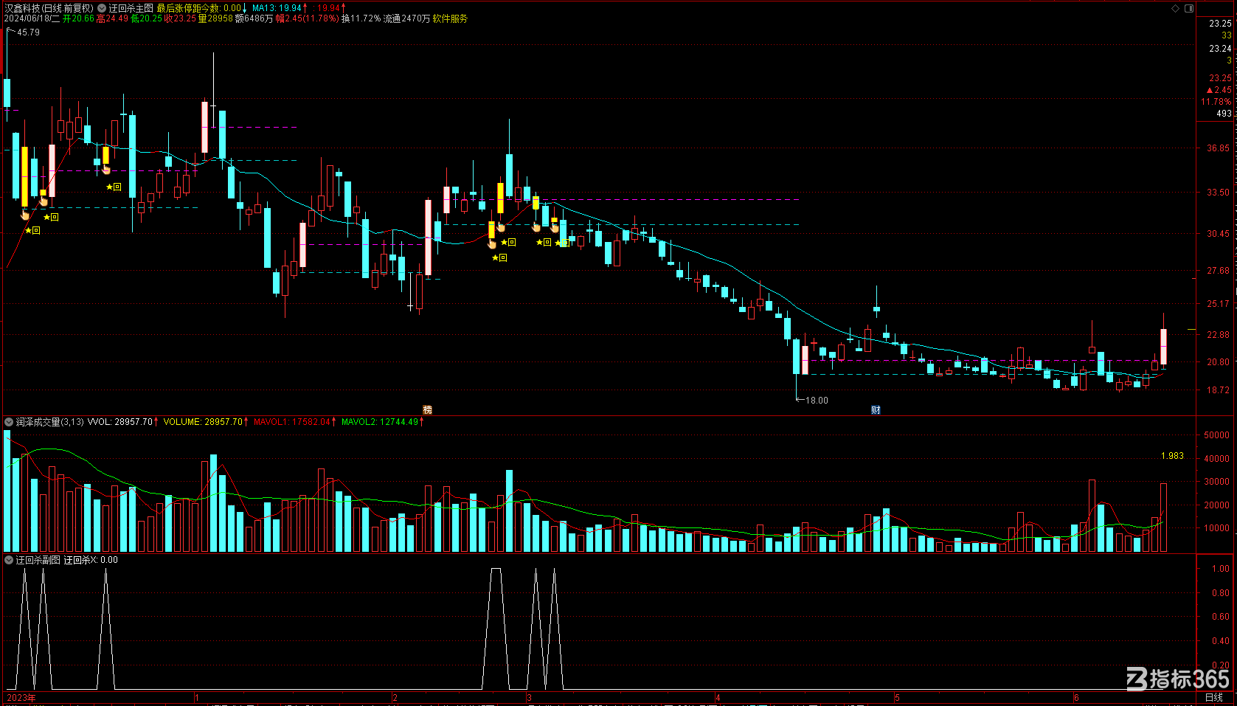
Task: Toggle the side panel layout icon
Action: [x=1189, y=8]
